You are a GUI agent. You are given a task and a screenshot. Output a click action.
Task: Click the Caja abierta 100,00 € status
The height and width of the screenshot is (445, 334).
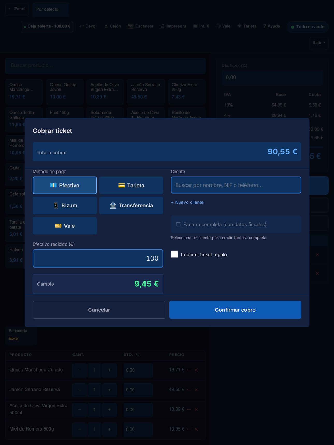(x=47, y=27)
